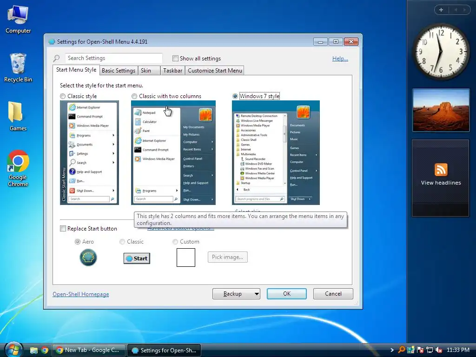Image resolution: width=476 pixels, height=357 pixels.
Task: Click the Search Settings input field
Action: click(113, 58)
